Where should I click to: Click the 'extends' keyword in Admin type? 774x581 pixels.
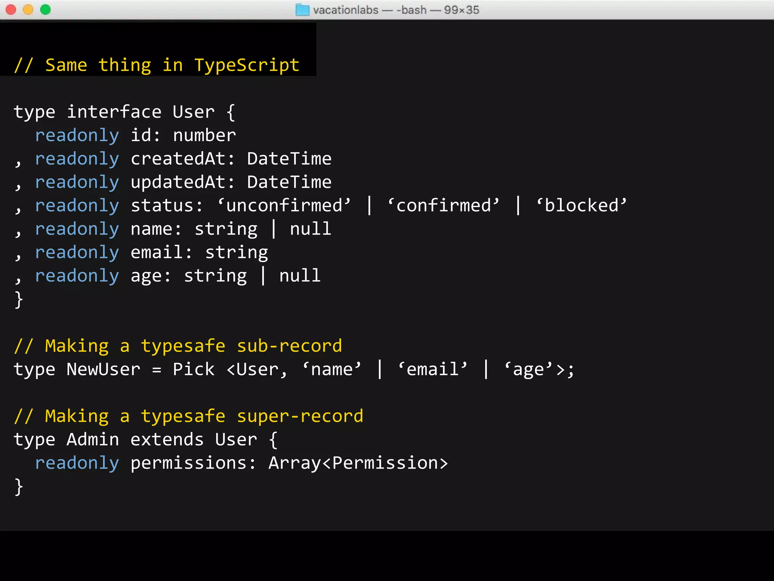167,440
